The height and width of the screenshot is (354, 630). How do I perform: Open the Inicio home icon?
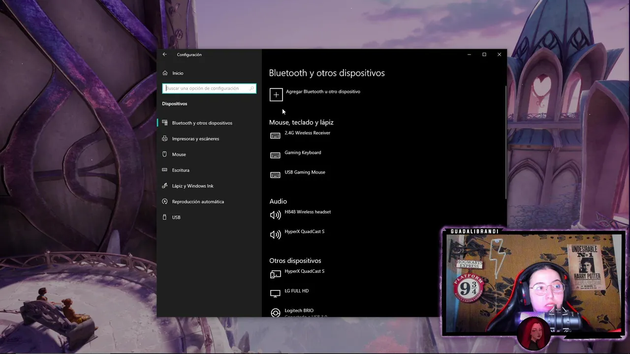click(165, 73)
